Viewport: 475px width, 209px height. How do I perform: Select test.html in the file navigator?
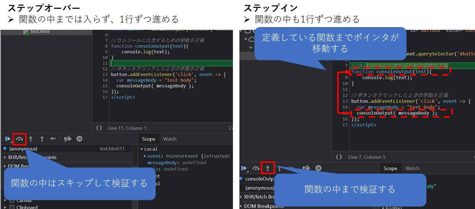[40, 32]
